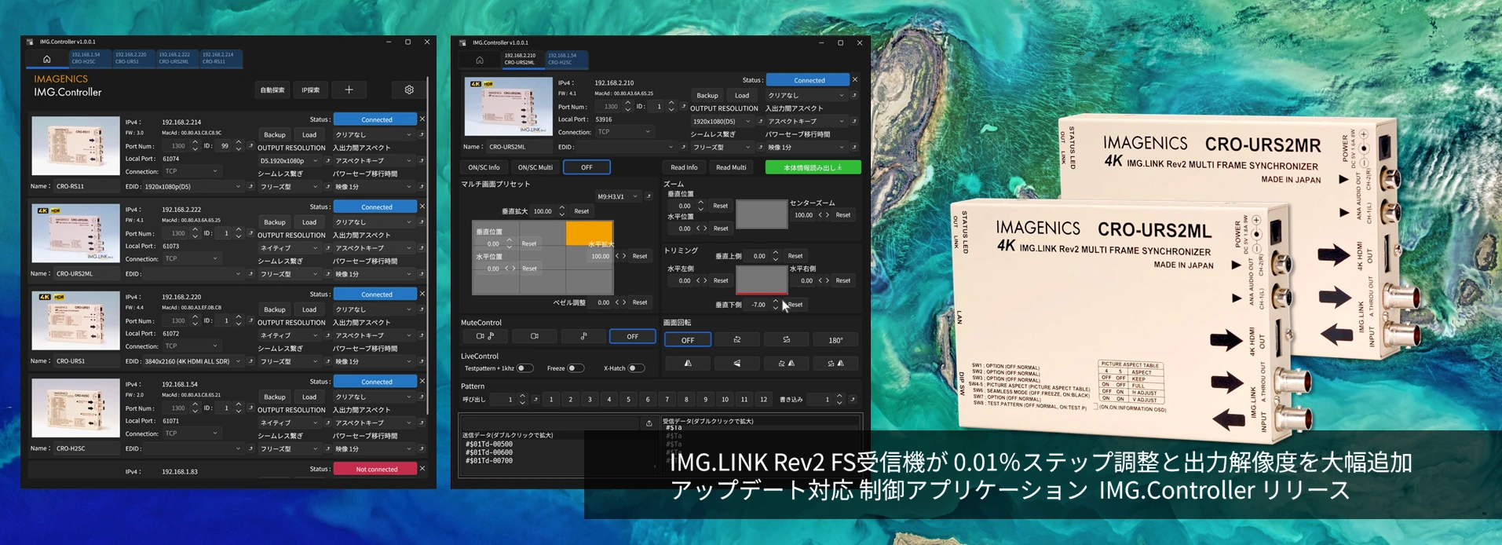Select OFF next to ON/SC Multi

(587, 167)
